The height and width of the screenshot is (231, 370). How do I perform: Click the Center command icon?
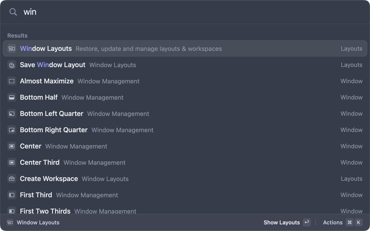point(12,146)
